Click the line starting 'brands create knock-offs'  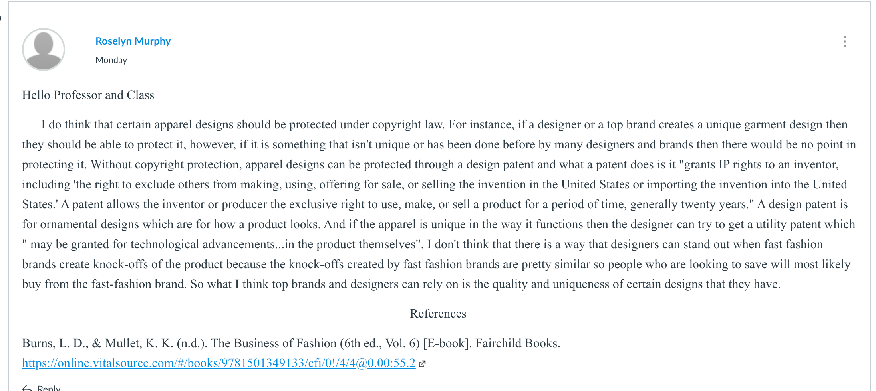click(x=436, y=264)
